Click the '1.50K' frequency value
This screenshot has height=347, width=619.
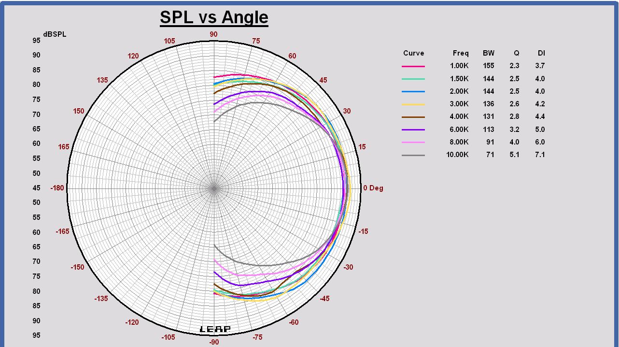click(459, 78)
